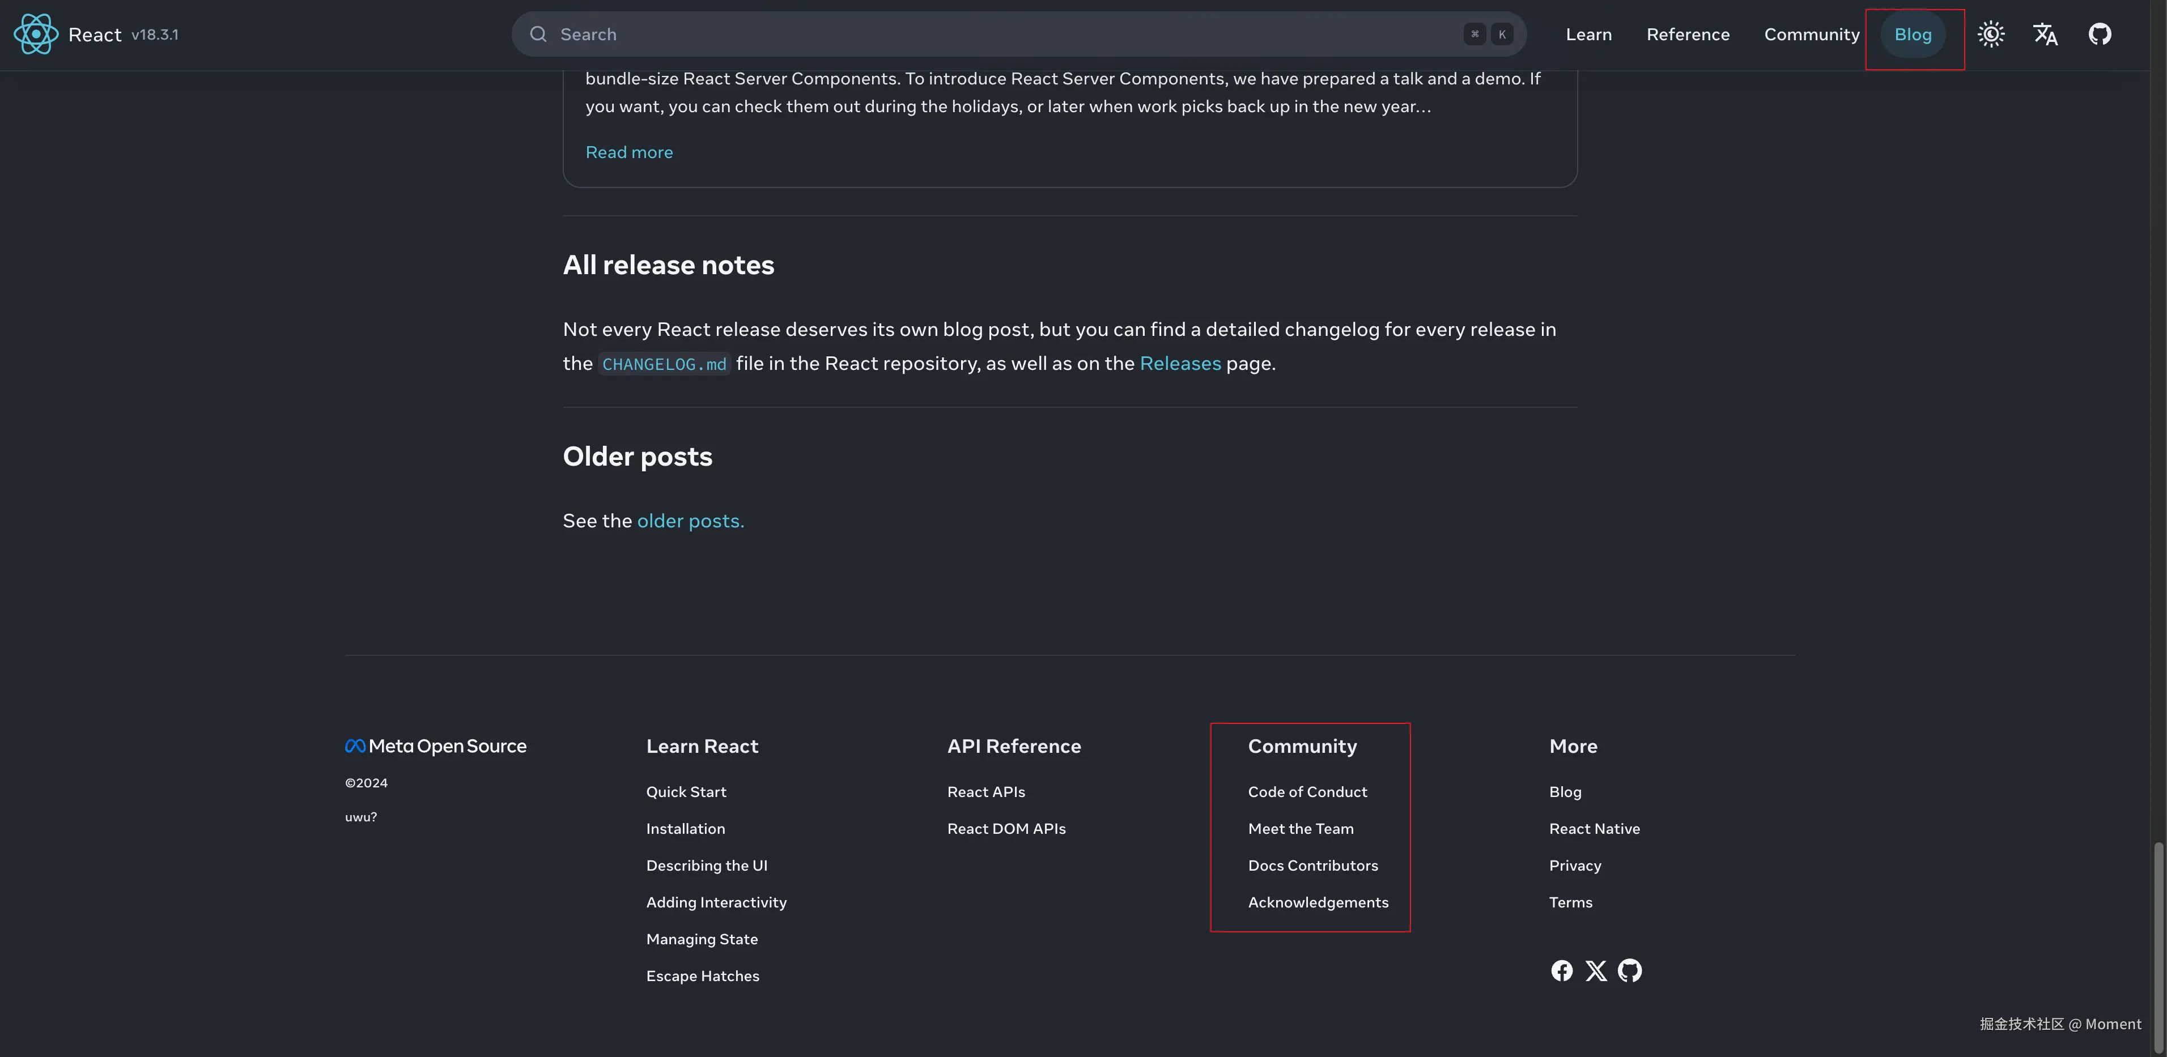Open the Reference navigation tab
The width and height of the screenshot is (2167, 1057).
1688,35
